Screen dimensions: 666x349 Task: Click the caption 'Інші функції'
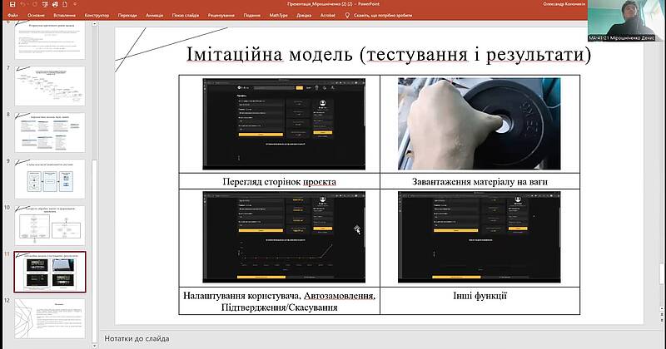click(x=480, y=296)
